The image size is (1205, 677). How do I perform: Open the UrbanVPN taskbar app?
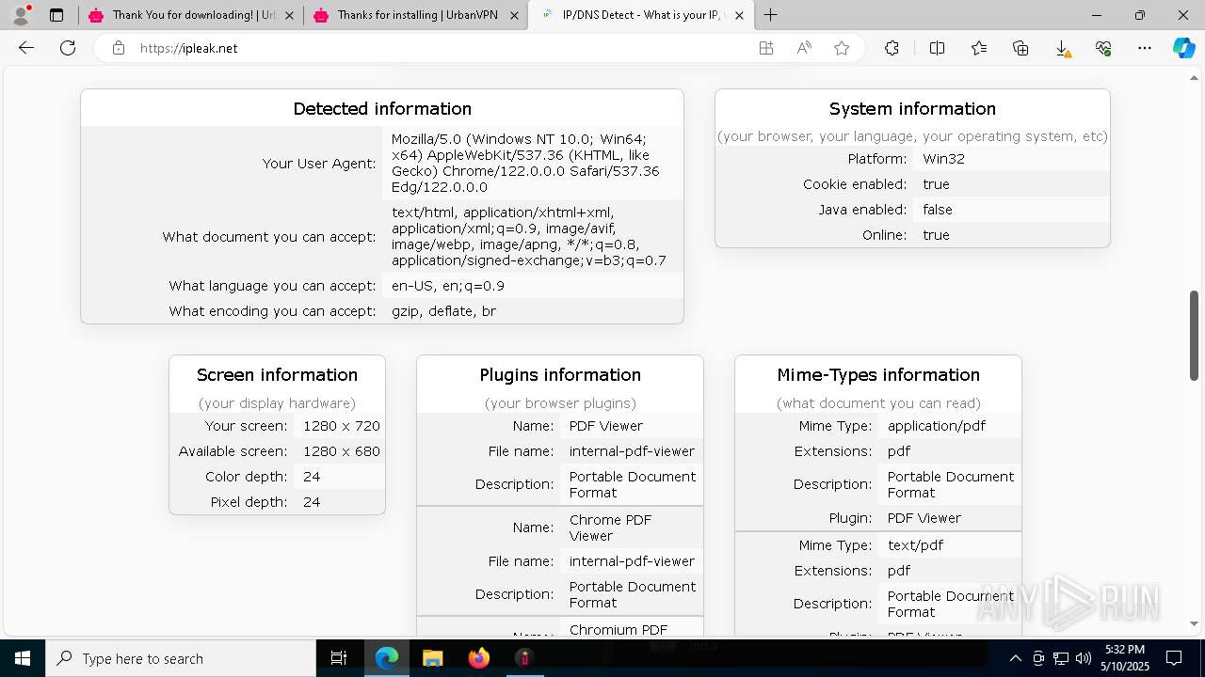524,658
